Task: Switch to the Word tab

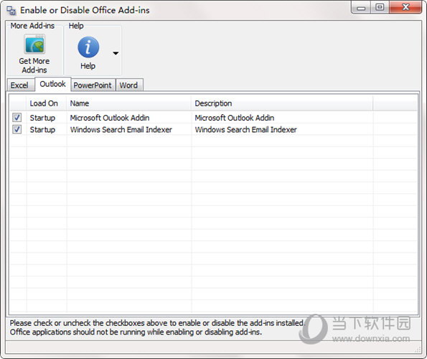Action: [128, 85]
